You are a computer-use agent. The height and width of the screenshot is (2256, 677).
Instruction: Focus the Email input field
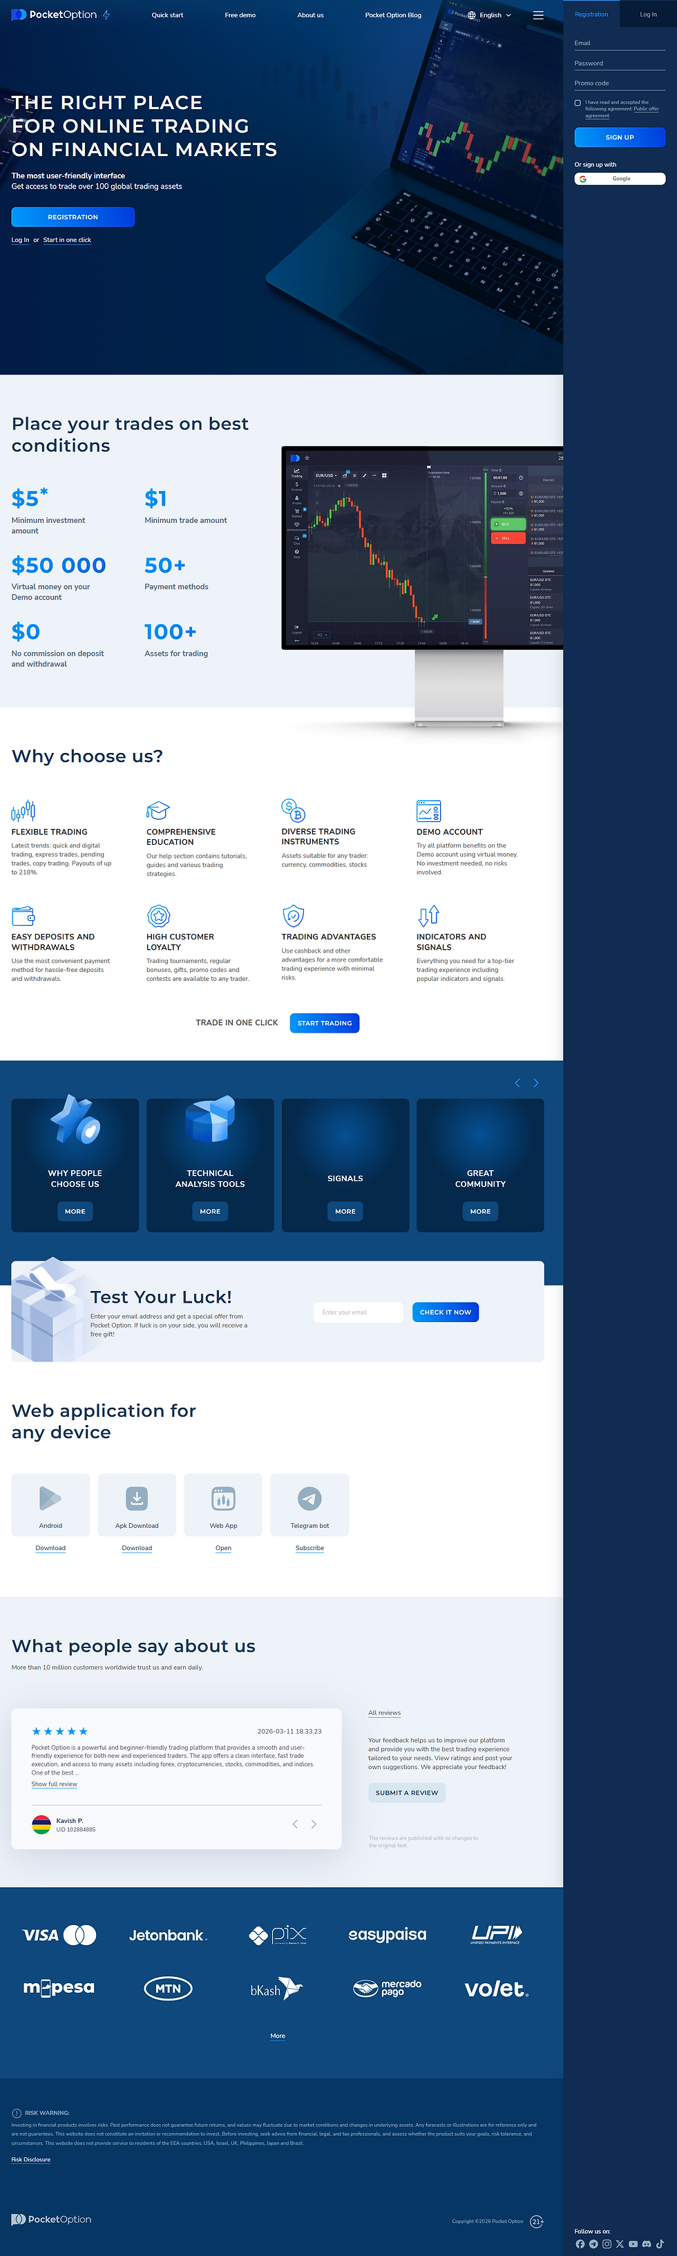(620, 43)
